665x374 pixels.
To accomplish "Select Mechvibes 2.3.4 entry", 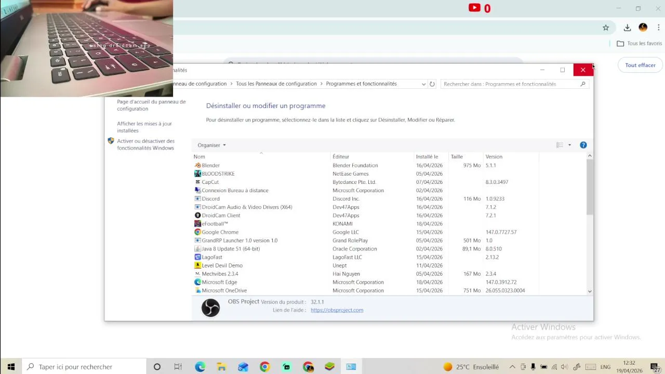I will point(366,274).
